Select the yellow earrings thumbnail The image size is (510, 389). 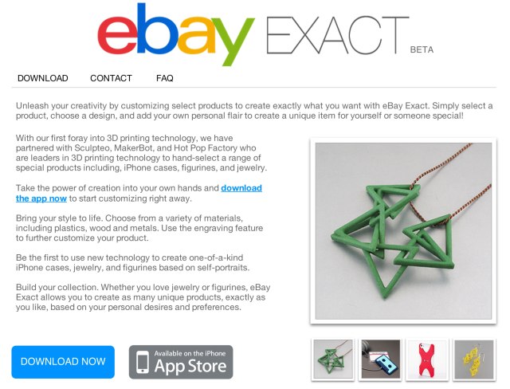tap(474, 360)
